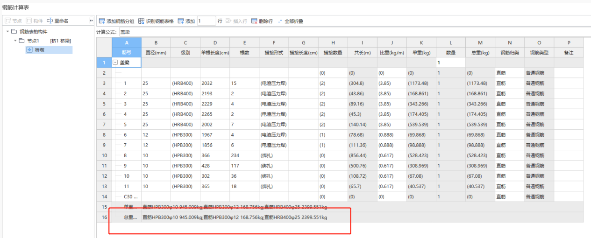
Task: Select row header number 10
Action: 104,155
